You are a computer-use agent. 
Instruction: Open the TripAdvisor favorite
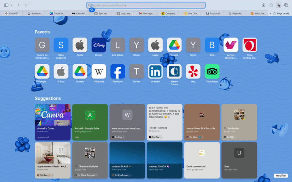pyautogui.click(x=212, y=72)
